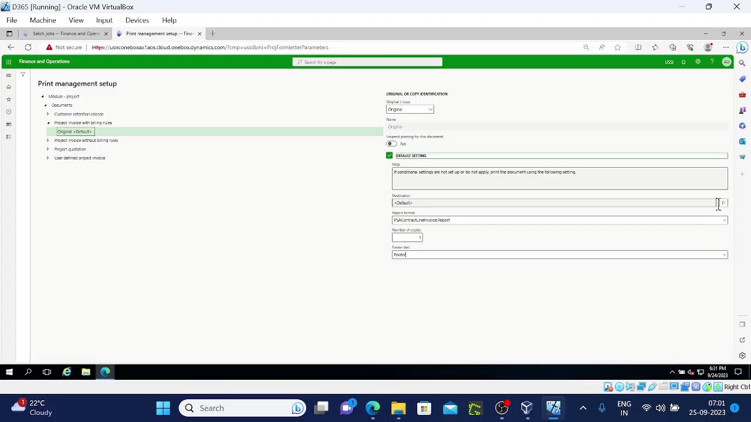Open Edge sidebar Shopping tag icon
The width and height of the screenshot is (751, 422).
tap(742, 79)
